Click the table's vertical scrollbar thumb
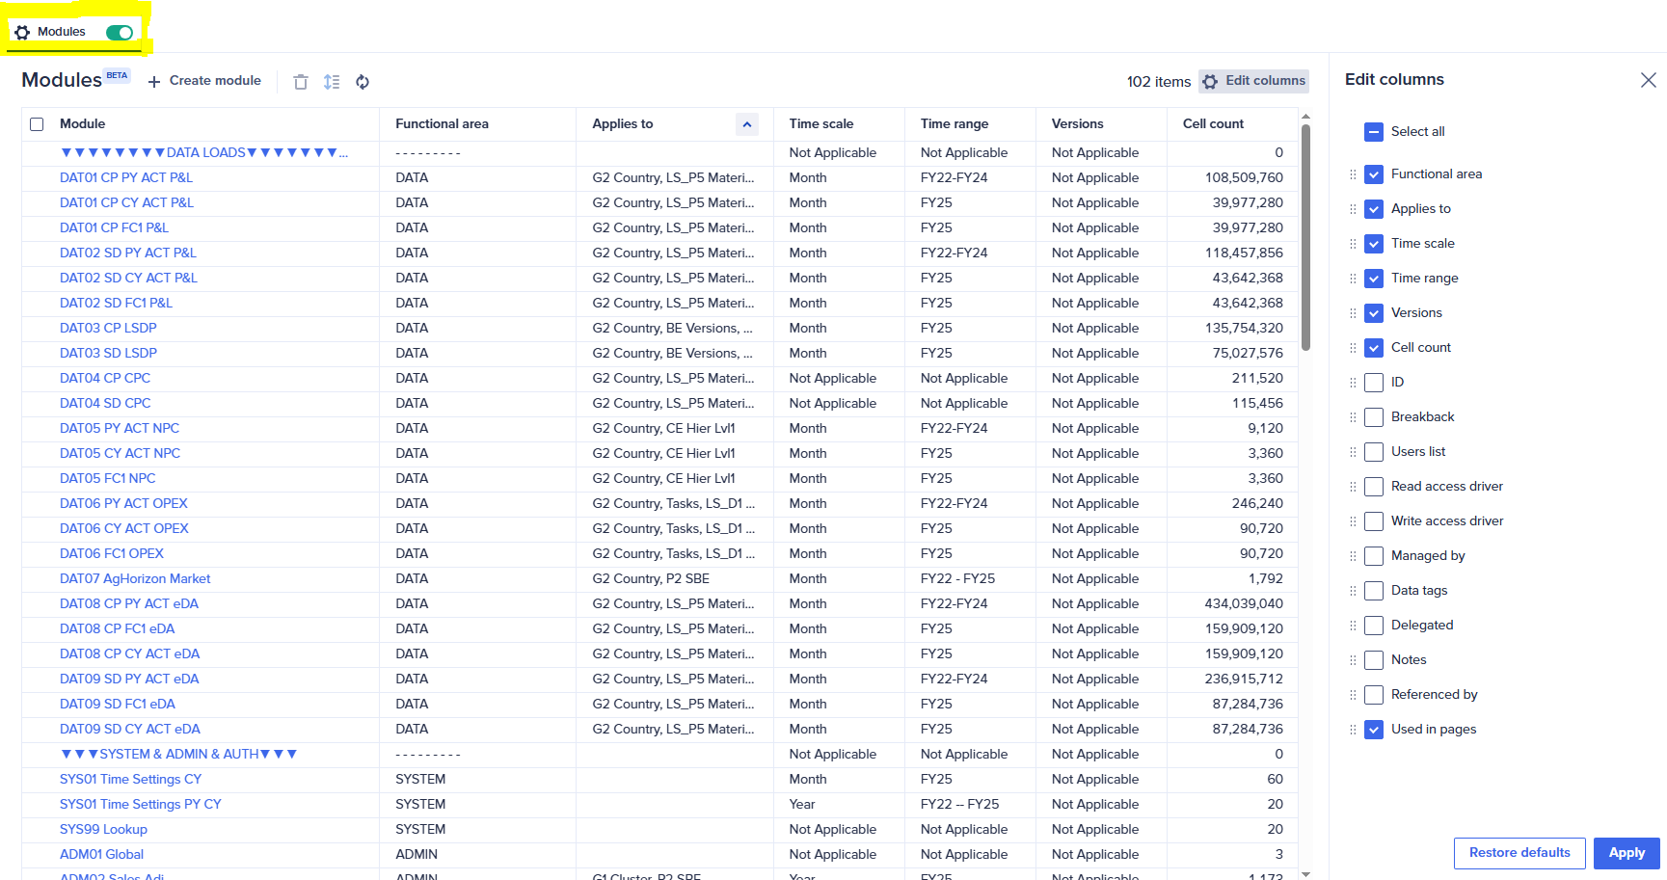 click(x=1305, y=237)
